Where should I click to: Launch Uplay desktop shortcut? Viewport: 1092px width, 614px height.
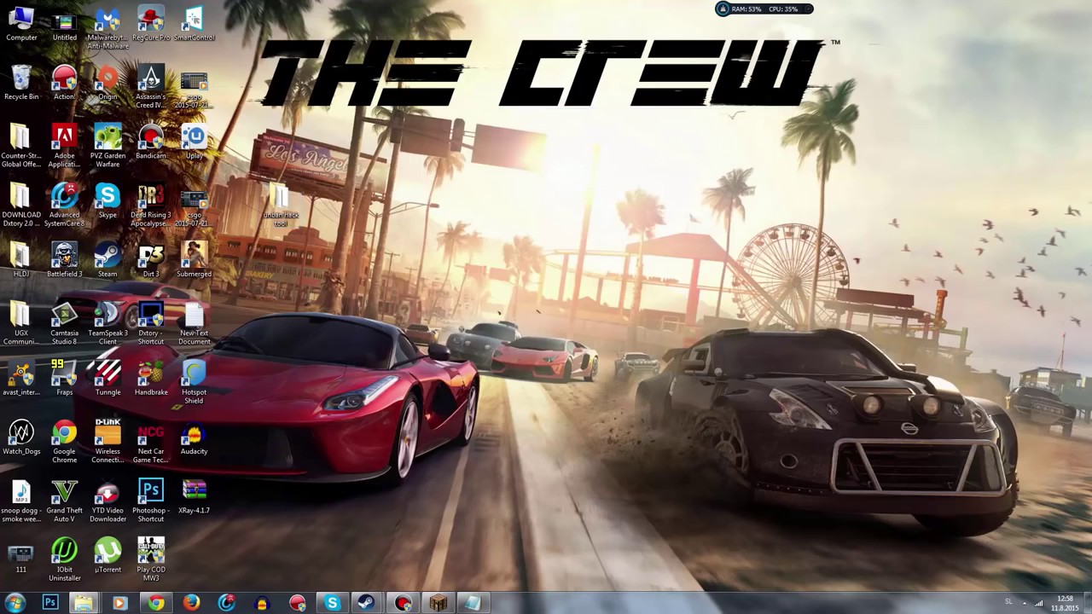pyautogui.click(x=194, y=142)
